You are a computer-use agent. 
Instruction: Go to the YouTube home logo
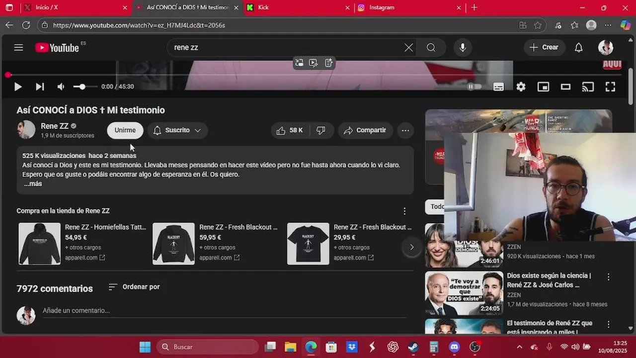[x=57, y=48]
